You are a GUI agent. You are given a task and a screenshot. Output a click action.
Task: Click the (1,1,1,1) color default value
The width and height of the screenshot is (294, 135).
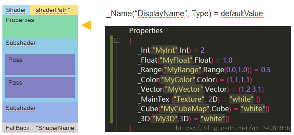point(239,80)
